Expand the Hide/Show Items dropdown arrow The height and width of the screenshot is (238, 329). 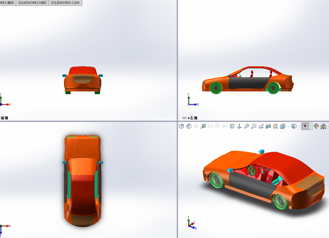coord(311,126)
